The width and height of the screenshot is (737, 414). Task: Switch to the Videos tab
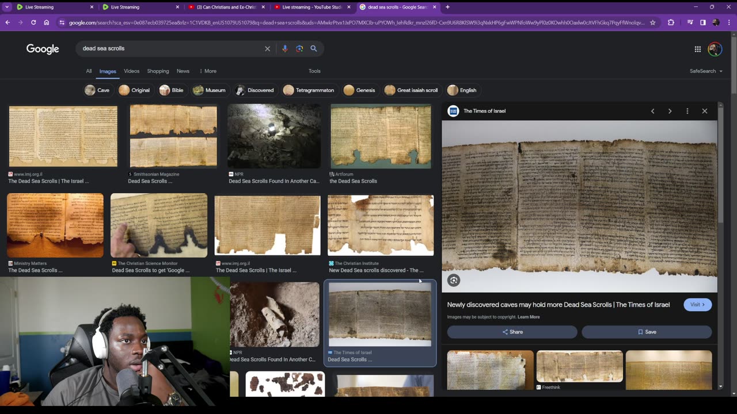pyautogui.click(x=131, y=71)
